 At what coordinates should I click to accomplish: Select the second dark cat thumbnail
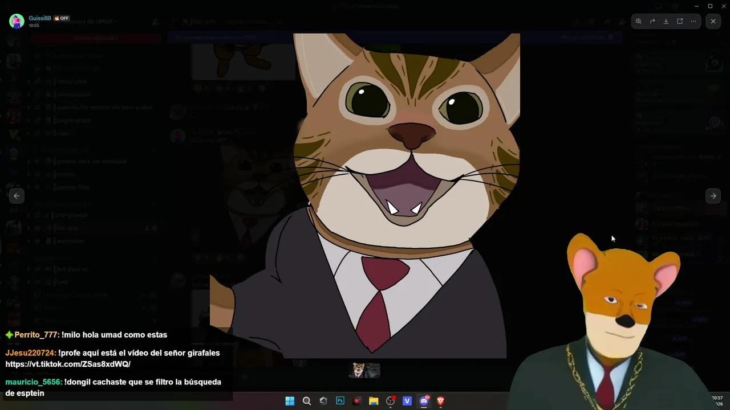tap(372, 371)
